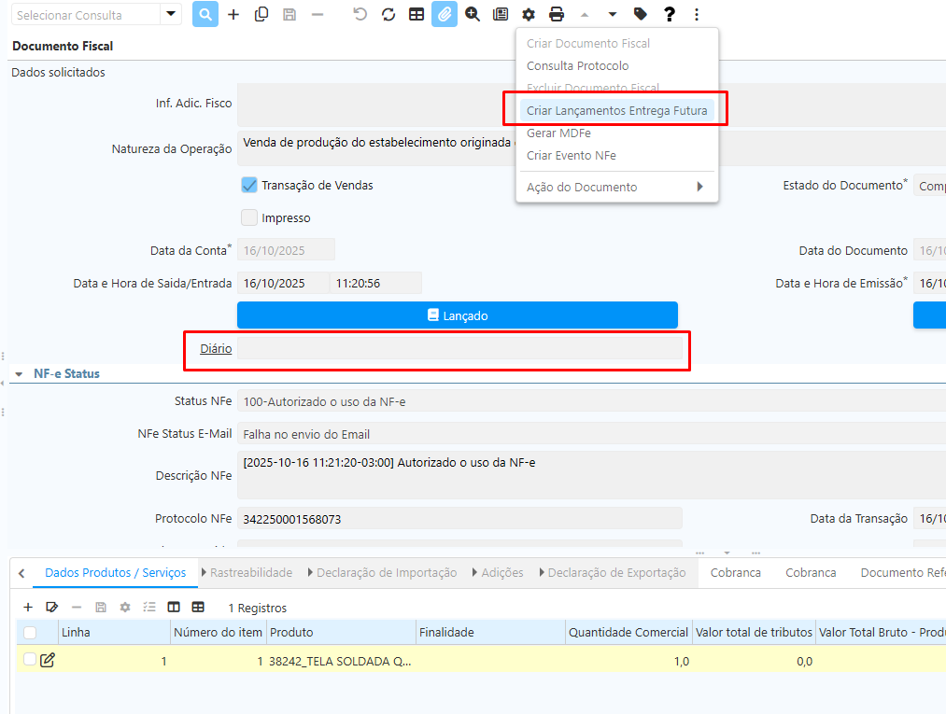Image resolution: width=946 pixels, height=714 pixels.
Task: Tick the Impresso checkbox
Action: [249, 217]
